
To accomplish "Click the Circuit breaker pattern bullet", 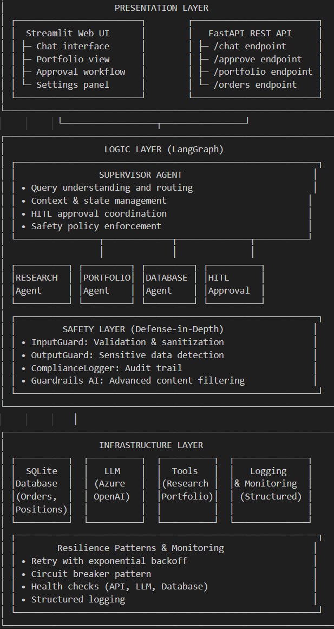I will pos(91,574).
